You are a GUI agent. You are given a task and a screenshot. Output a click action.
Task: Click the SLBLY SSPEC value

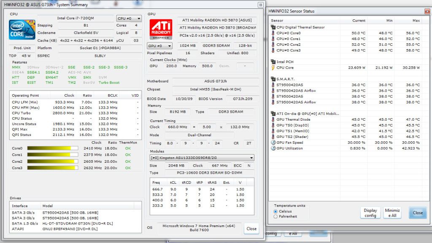[100, 56]
